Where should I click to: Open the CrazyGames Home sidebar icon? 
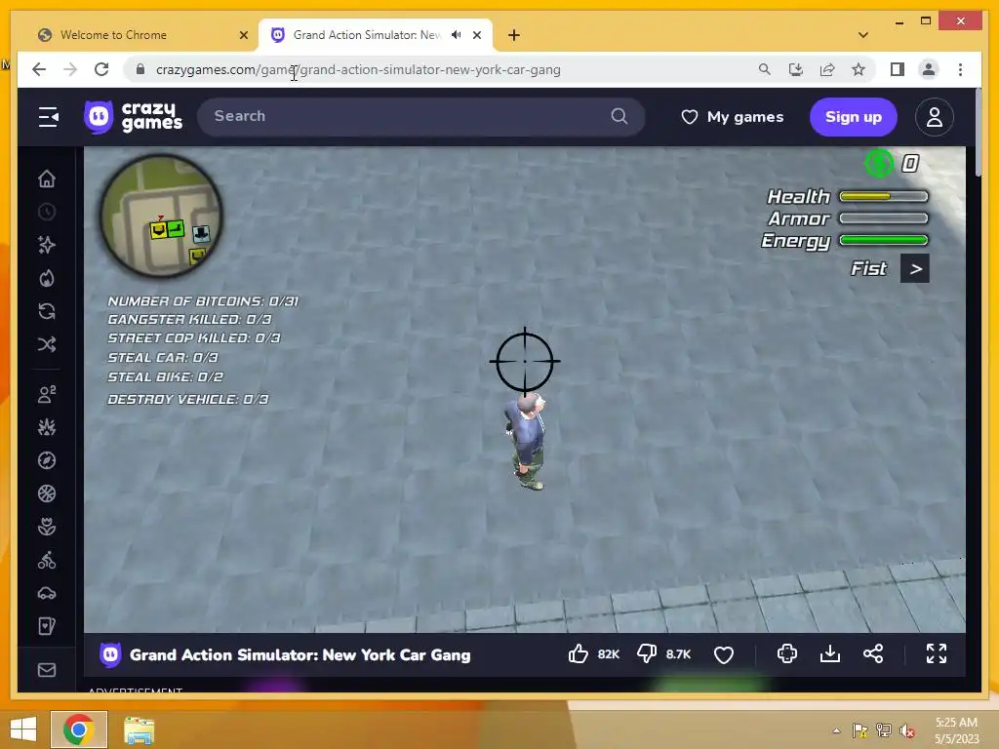(47, 179)
